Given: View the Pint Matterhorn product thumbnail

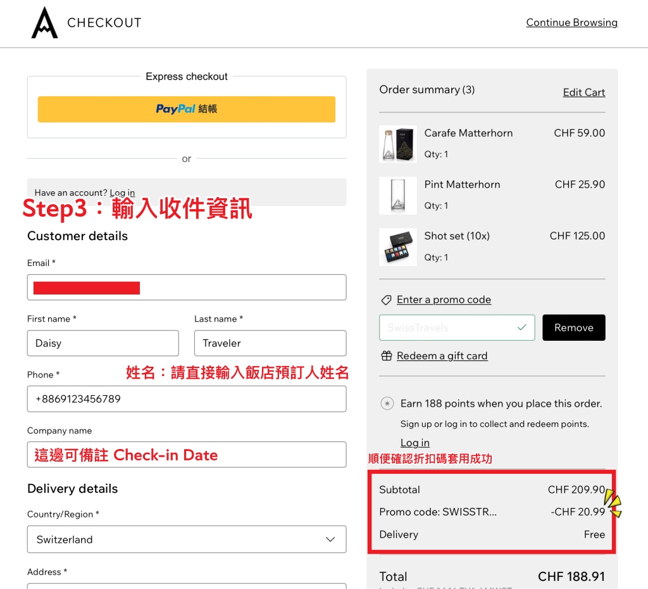Looking at the screenshot, I should point(398,196).
